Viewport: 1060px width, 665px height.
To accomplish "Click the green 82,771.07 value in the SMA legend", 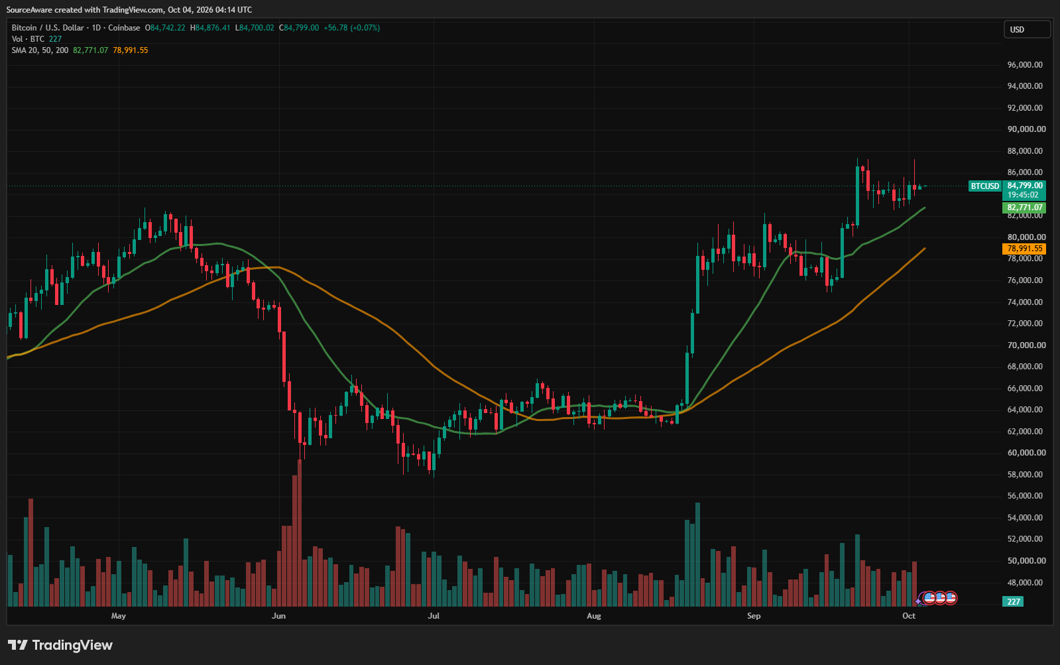I will pos(90,50).
